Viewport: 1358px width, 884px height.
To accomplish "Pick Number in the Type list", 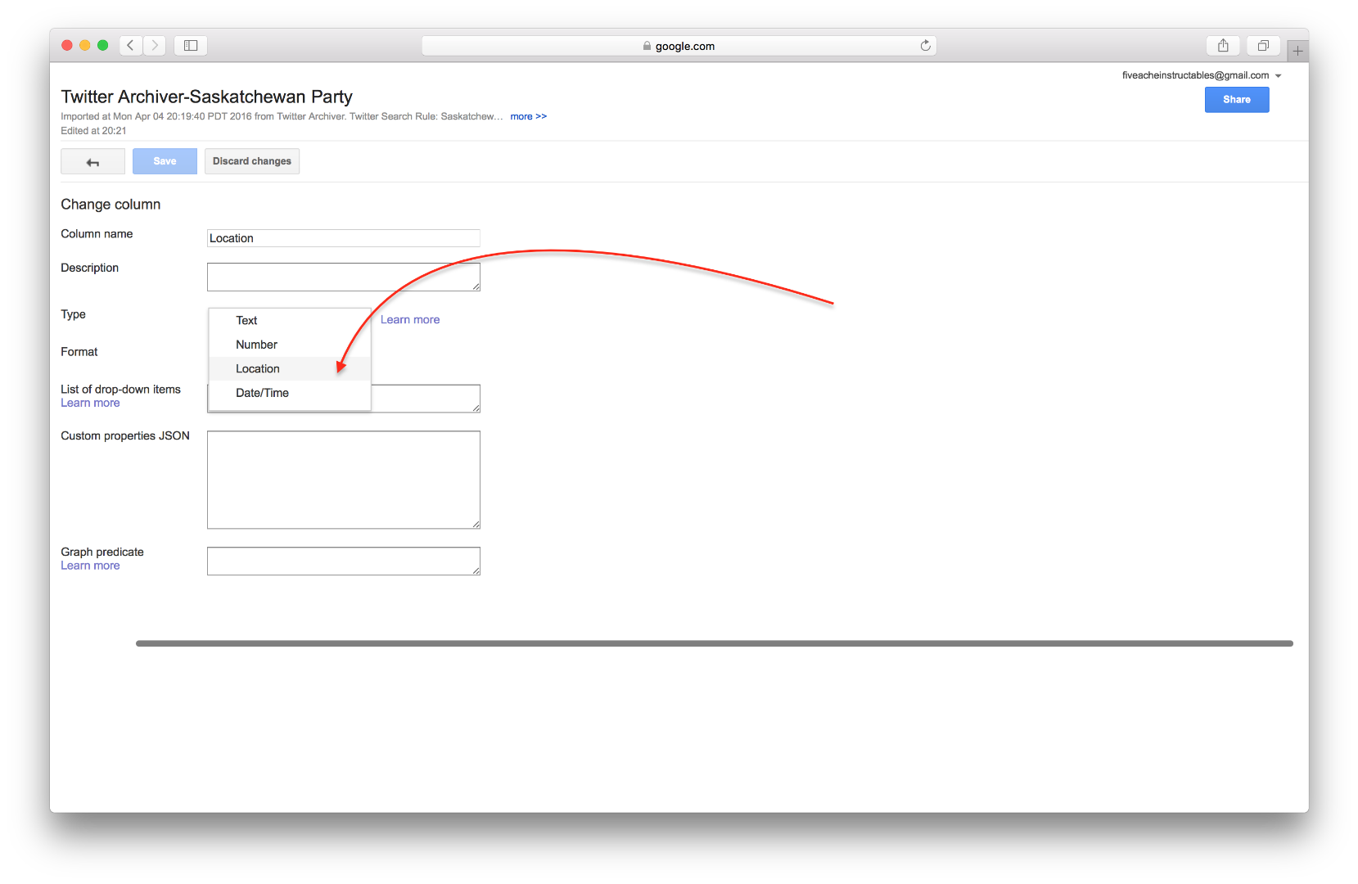I will [256, 345].
